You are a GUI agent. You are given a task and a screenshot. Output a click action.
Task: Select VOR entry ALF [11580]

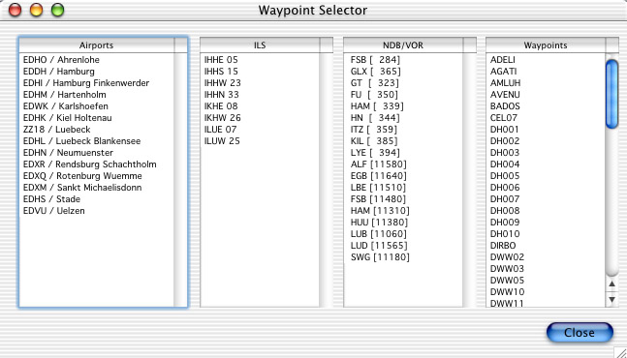[378, 164]
